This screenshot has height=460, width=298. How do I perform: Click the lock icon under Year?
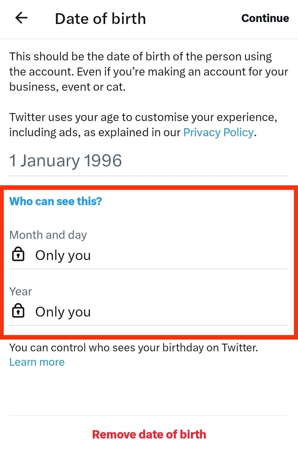18,311
